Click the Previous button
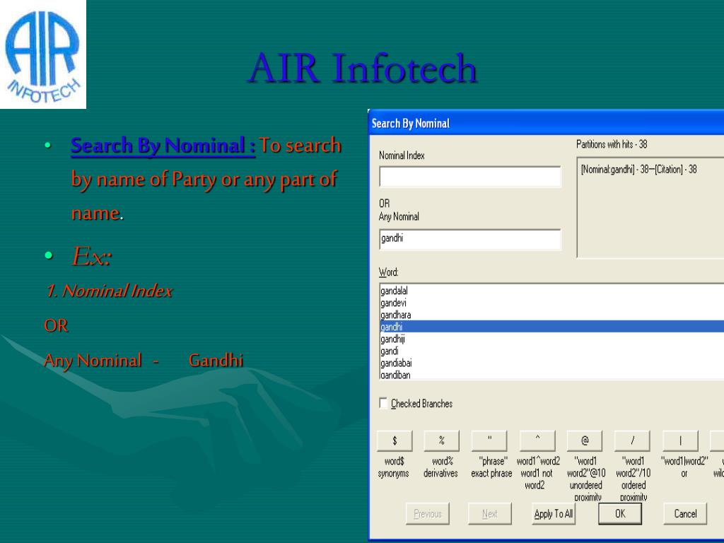The height and width of the screenshot is (543, 724). pos(428,513)
